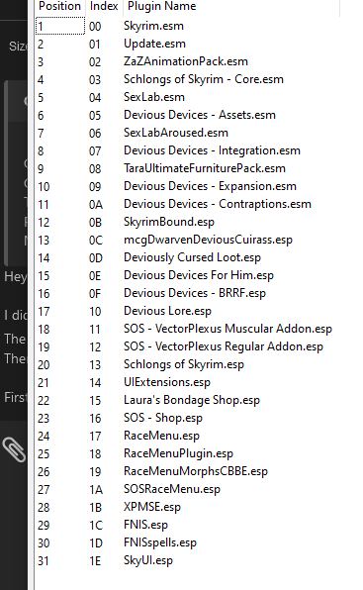Select the SkyrimBound.esp plugin
The width and height of the screenshot is (363, 590).
pyautogui.click(x=169, y=222)
